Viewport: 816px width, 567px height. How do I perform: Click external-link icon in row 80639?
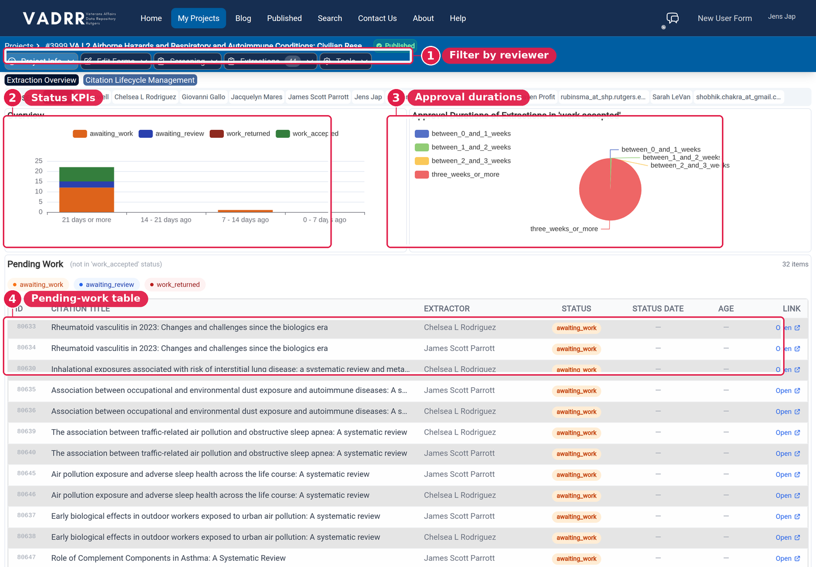tap(797, 433)
